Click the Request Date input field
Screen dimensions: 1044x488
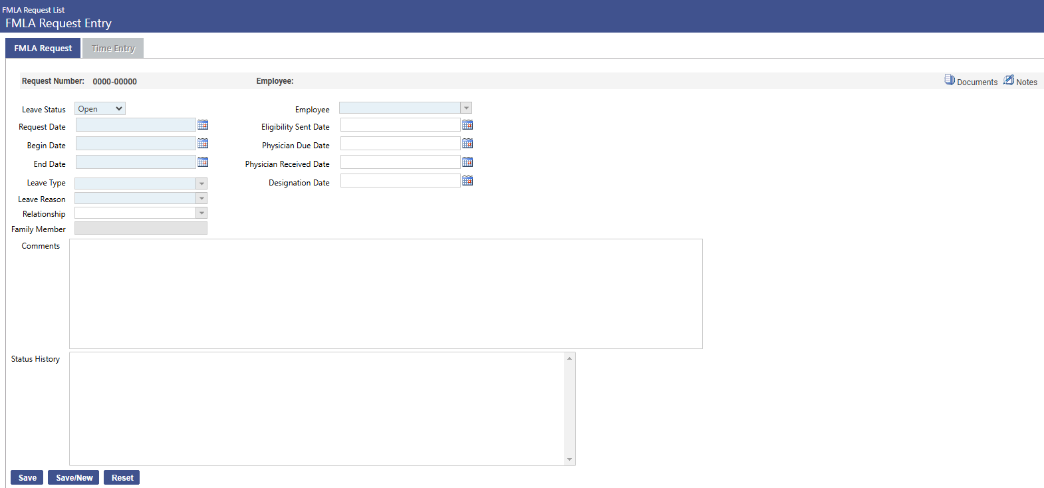pyautogui.click(x=136, y=125)
